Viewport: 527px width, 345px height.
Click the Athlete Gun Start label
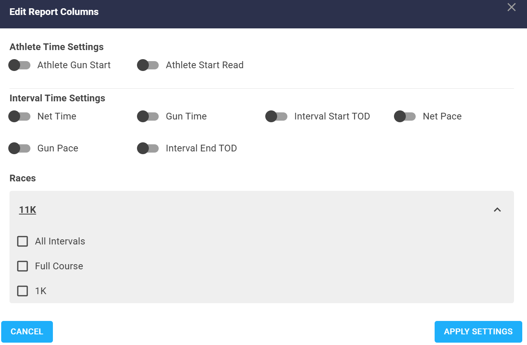pos(74,65)
